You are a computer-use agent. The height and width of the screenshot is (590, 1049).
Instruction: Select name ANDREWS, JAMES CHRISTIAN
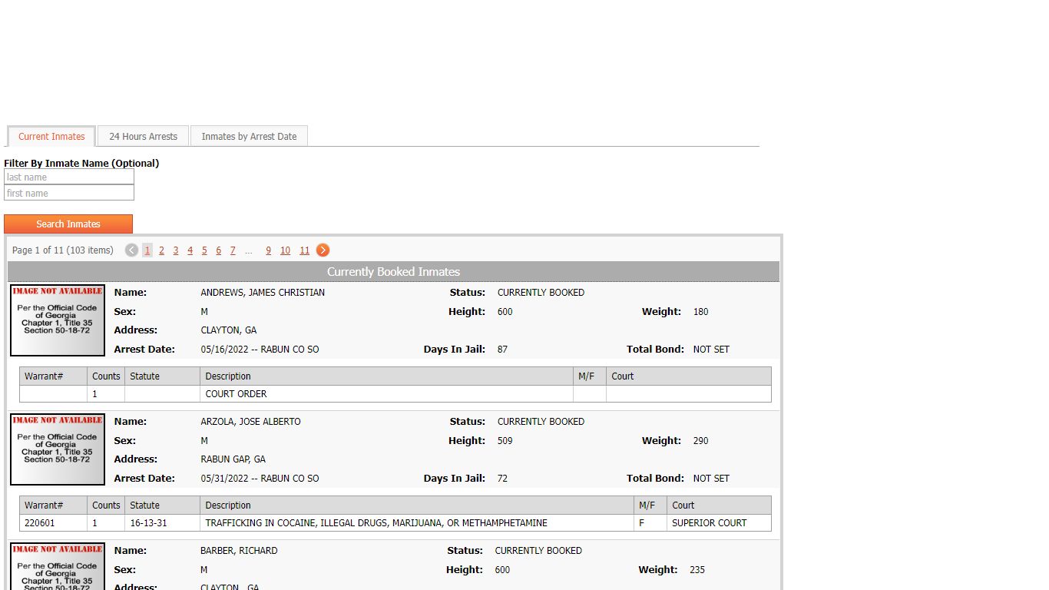pyautogui.click(x=263, y=293)
